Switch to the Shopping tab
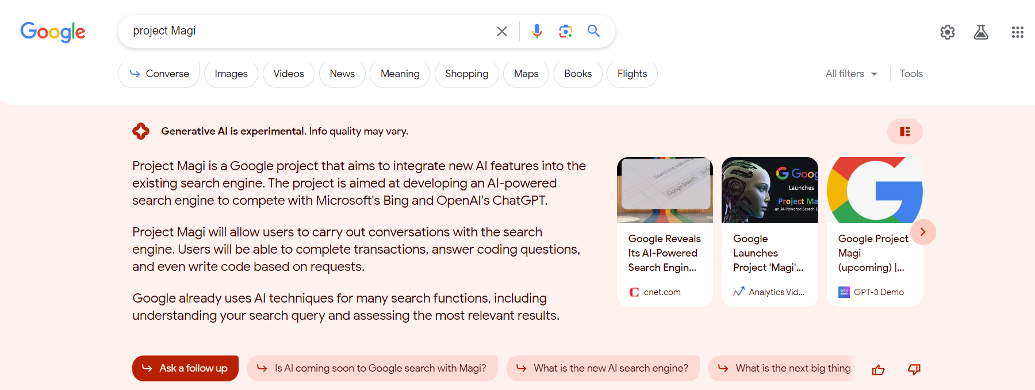Screen dimensions: 1035x390 click(467, 74)
